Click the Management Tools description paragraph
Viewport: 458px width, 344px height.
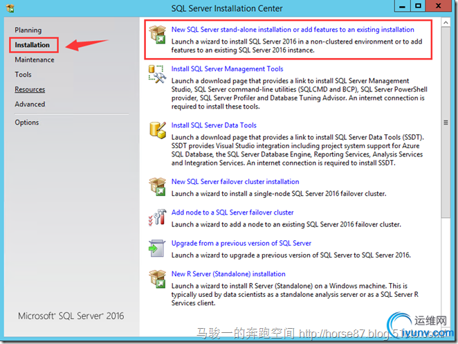pos(300,94)
